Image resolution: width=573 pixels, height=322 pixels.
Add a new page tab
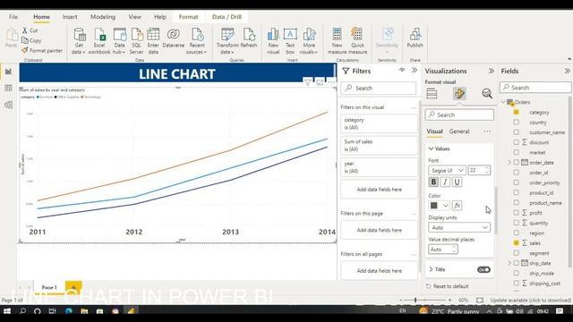[73, 287]
